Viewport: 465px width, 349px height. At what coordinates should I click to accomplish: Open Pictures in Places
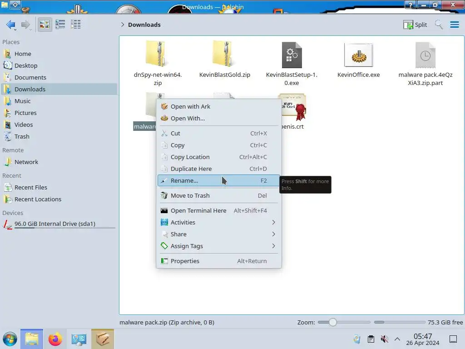coord(59,113)
